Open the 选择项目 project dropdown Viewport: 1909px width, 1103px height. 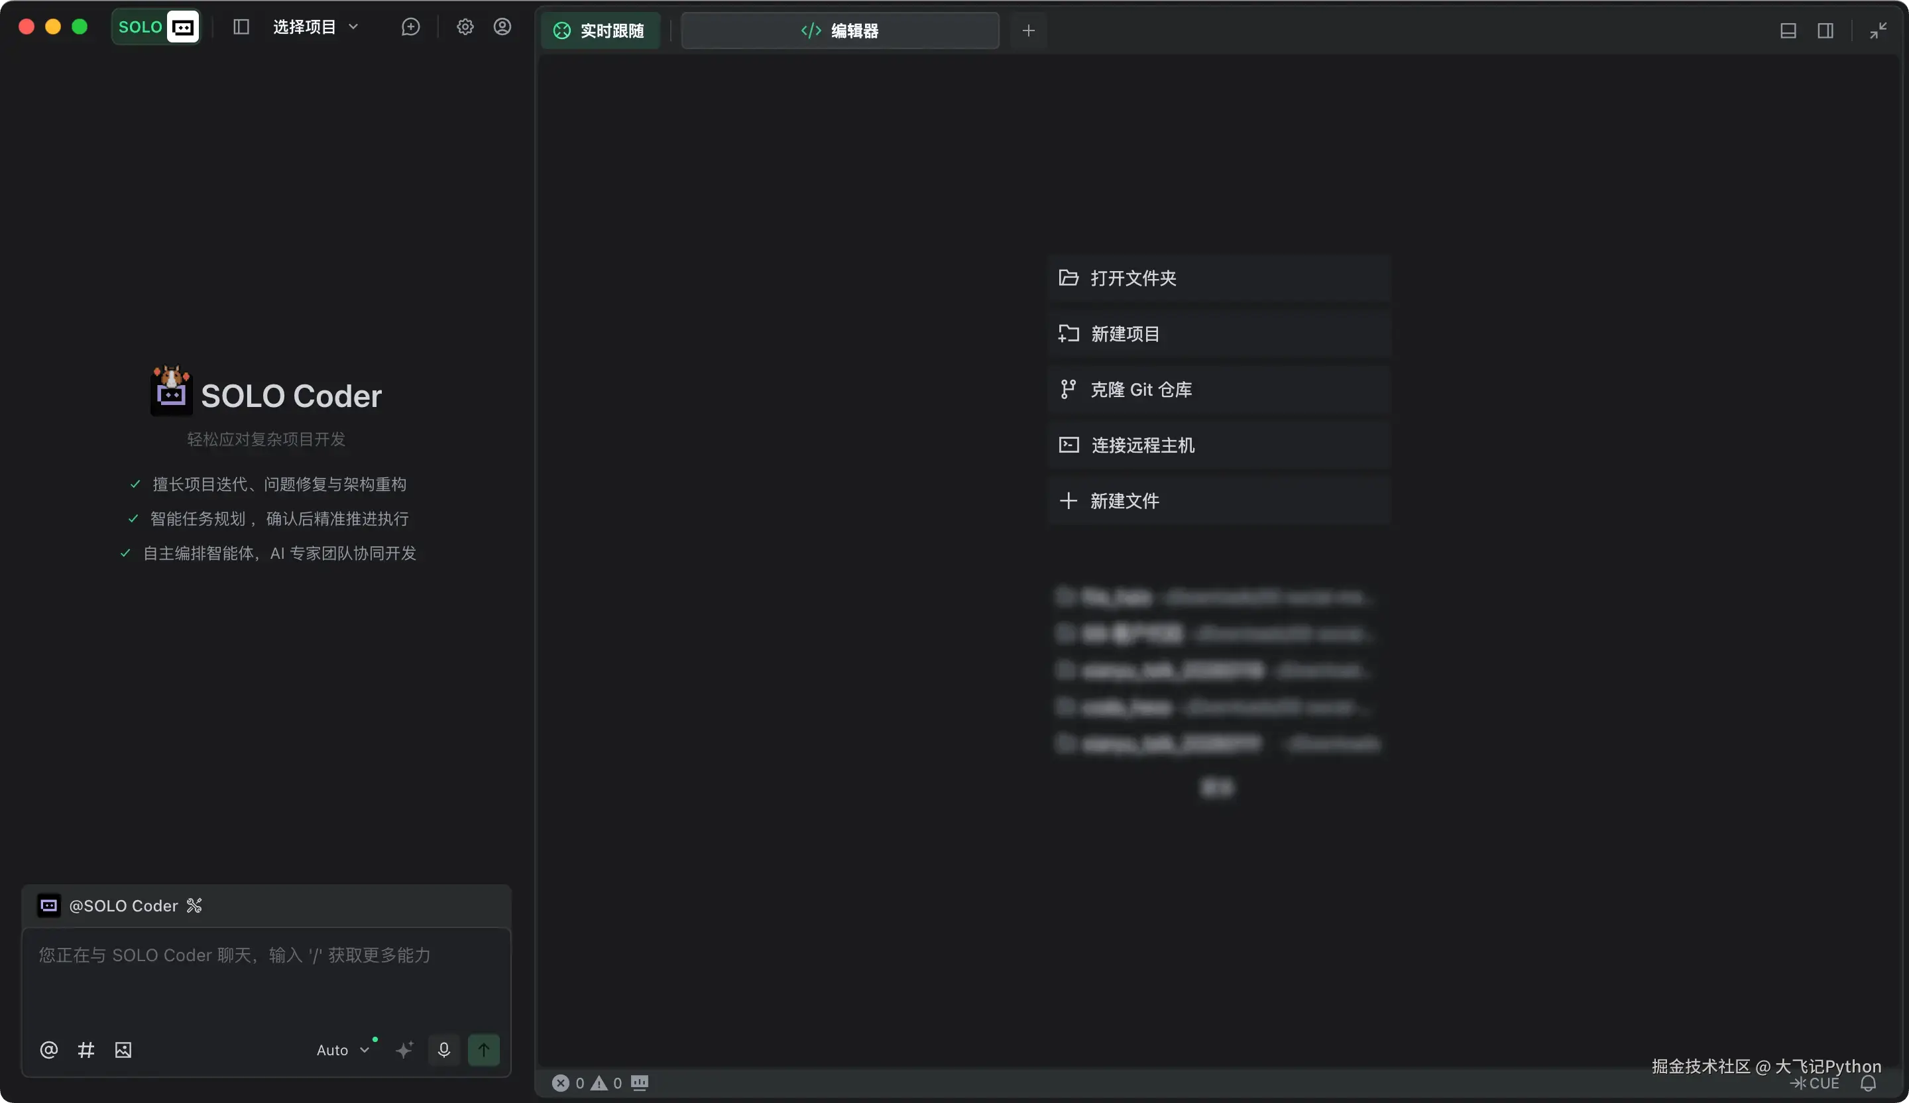point(314,27)
